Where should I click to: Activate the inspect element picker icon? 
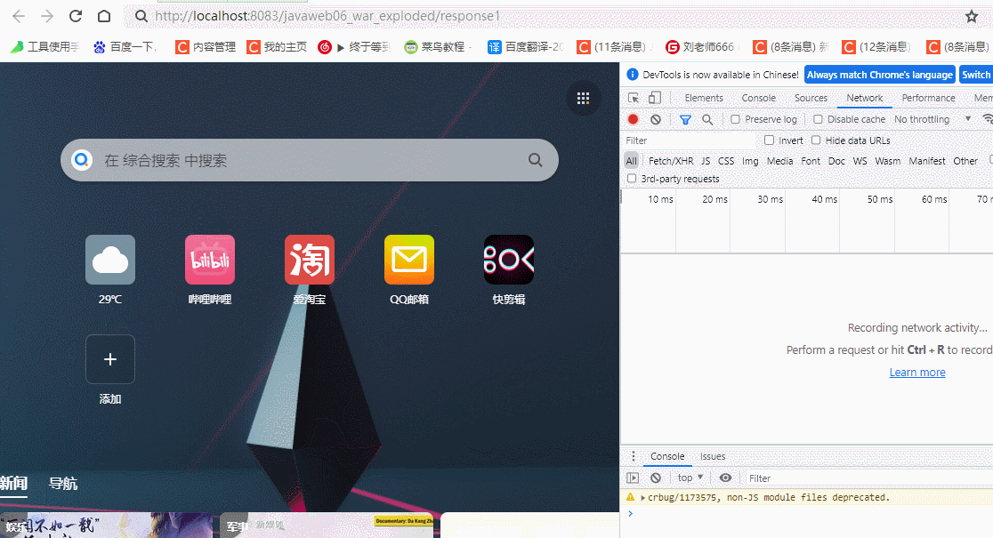pyautogui.click(x=634, y=98)
